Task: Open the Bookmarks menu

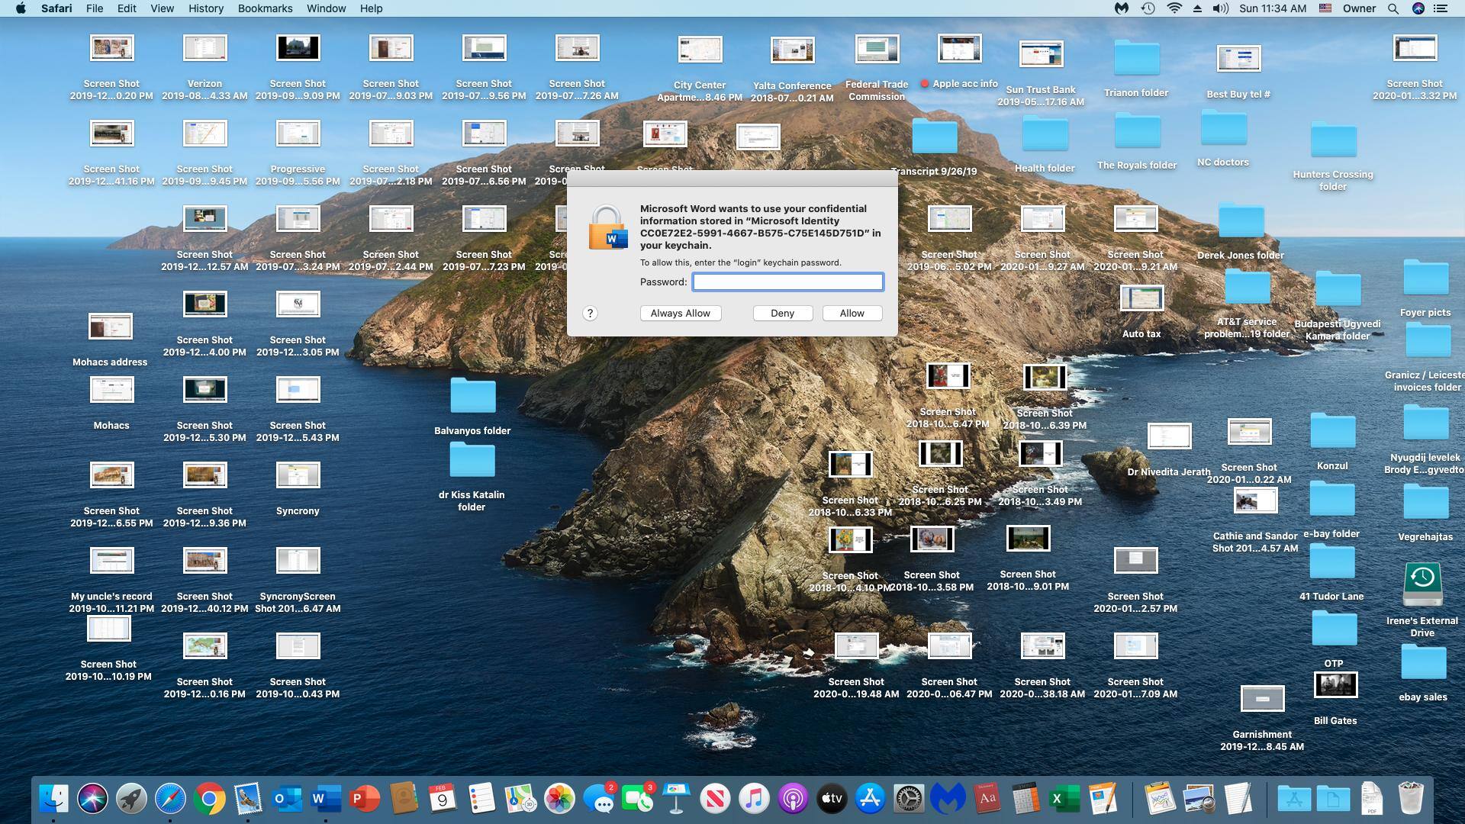Action: 265,8
